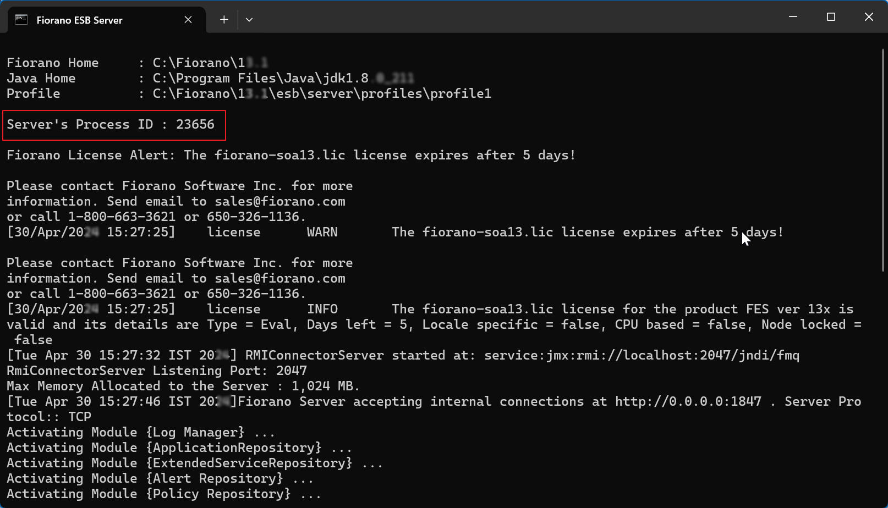Click the Java Home jdk path
The image size is (888, 508).
click(283, 79)
